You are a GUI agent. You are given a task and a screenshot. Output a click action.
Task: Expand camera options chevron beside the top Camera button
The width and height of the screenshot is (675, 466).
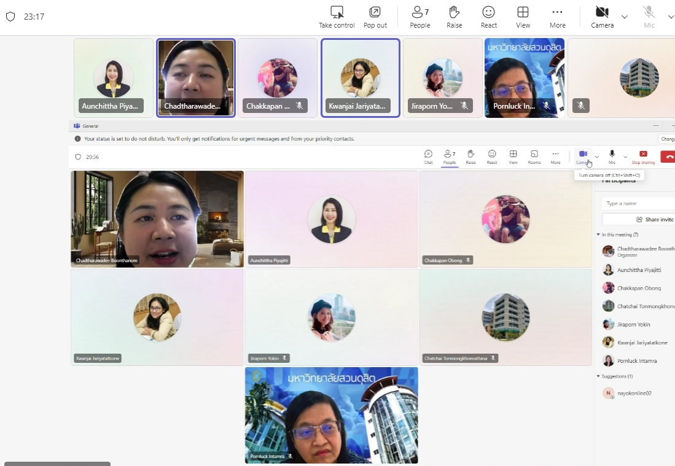(x=625, y=17)
